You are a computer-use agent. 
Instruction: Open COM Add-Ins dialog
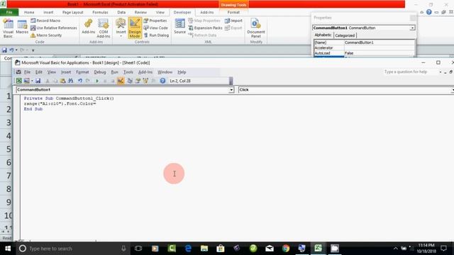(104, 28)
